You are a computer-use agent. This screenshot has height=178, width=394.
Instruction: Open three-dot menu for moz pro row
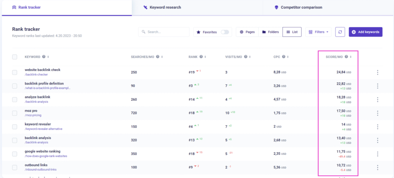point(377,113)
